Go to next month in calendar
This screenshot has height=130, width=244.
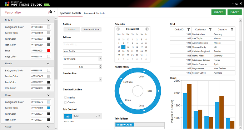(x=147, y=29)
